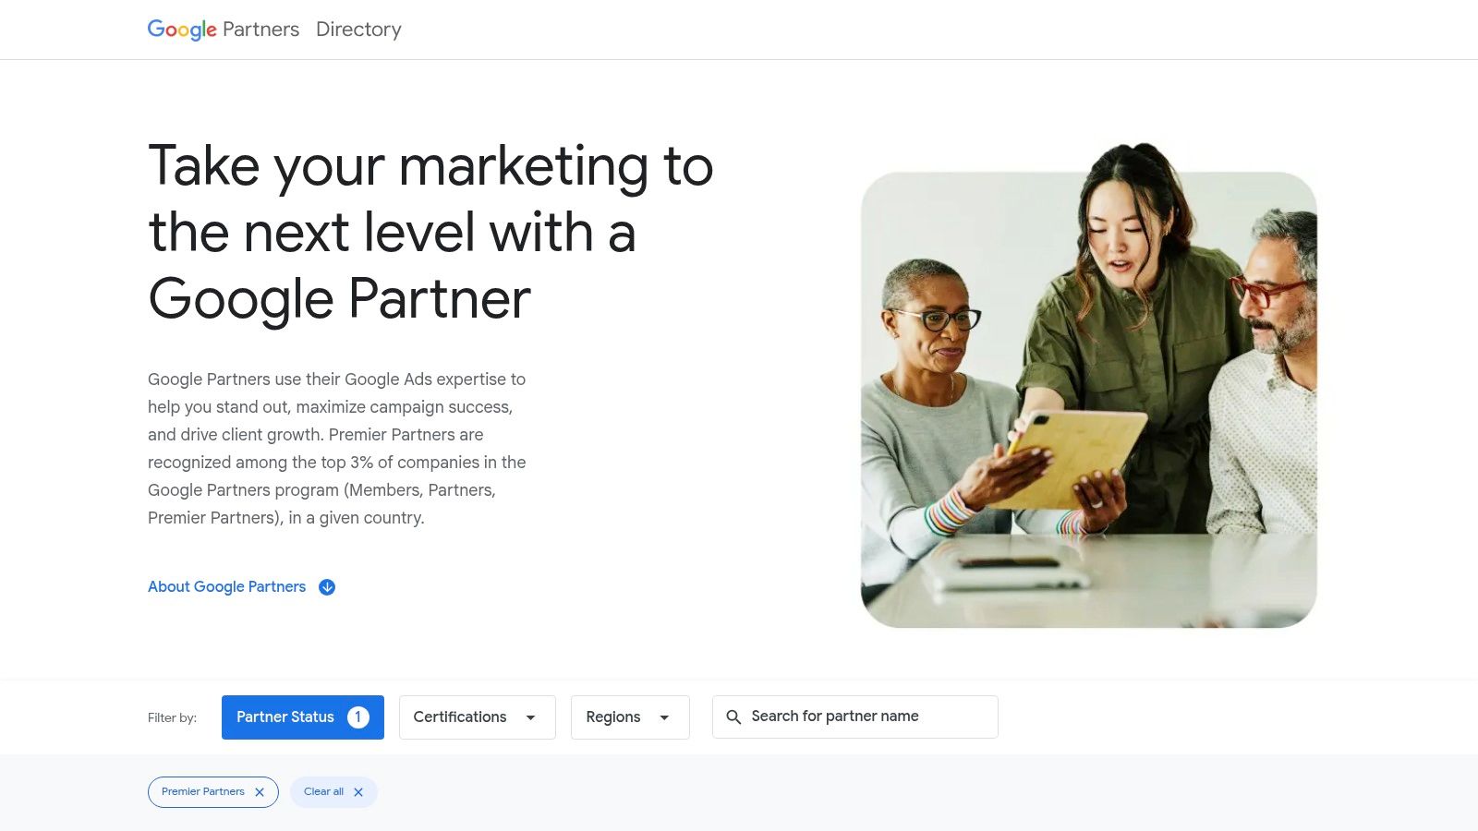Click the magnifier search icon

[x=733, y=717]
